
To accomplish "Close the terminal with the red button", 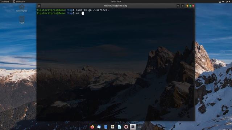I will click(x=193, y=6).
